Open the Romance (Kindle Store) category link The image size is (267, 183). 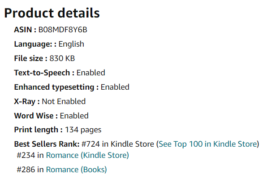pyautogui.click(x=87, y=156)
